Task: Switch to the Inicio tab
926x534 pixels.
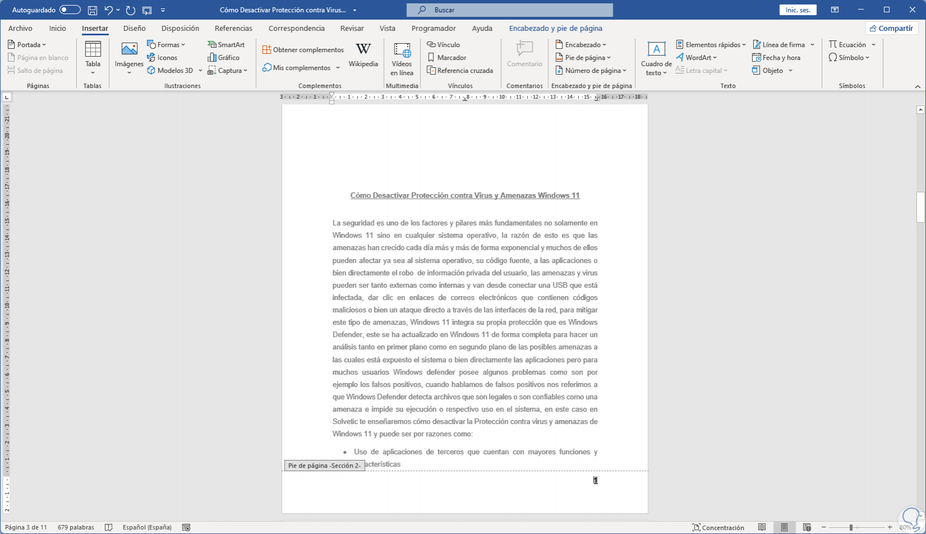Action: [x=57, y=29]
